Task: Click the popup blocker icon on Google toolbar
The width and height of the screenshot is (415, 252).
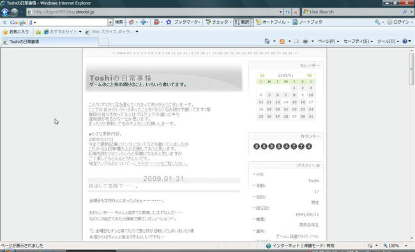Action: tap(156, 22)
